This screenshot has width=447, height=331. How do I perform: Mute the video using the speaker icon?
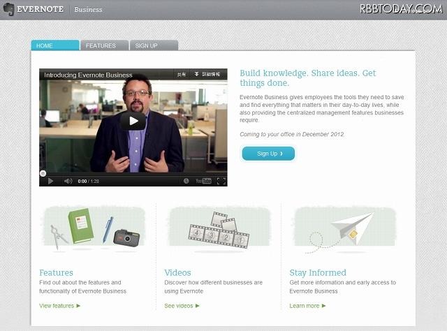coord(68,181)
